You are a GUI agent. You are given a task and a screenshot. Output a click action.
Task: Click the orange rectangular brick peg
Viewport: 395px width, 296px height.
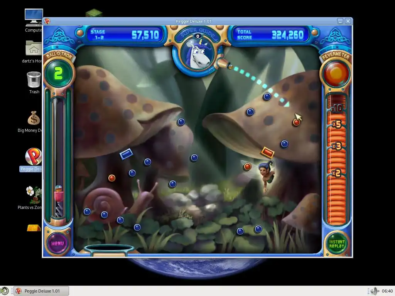coord(267,153)
